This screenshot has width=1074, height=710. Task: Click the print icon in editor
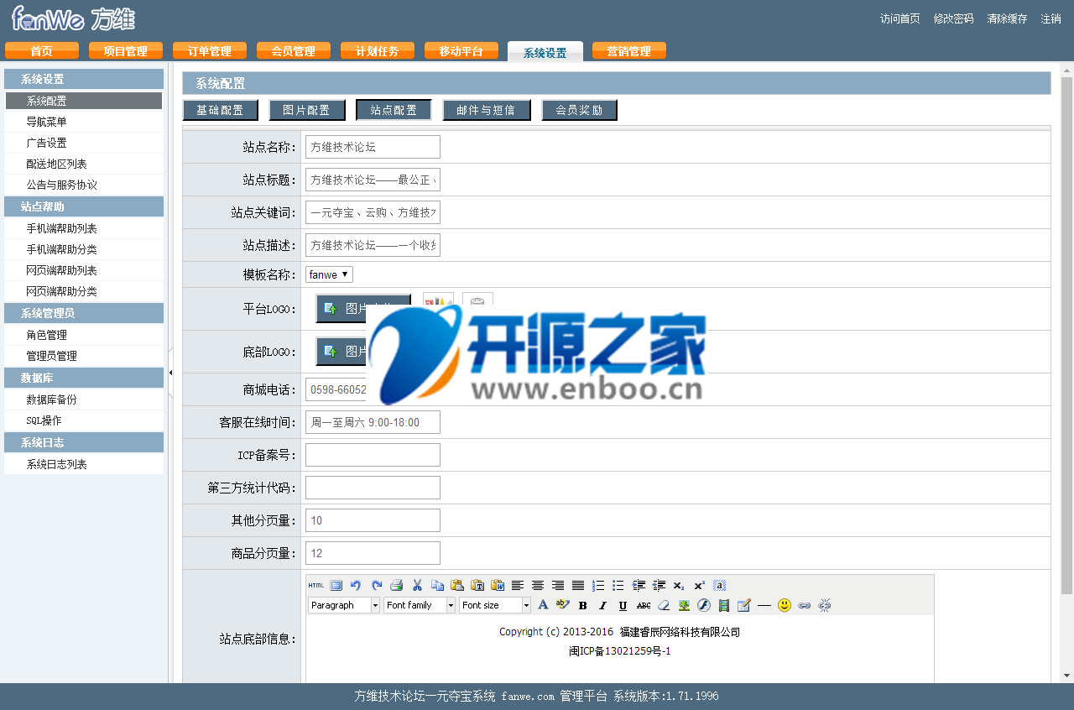397,585
